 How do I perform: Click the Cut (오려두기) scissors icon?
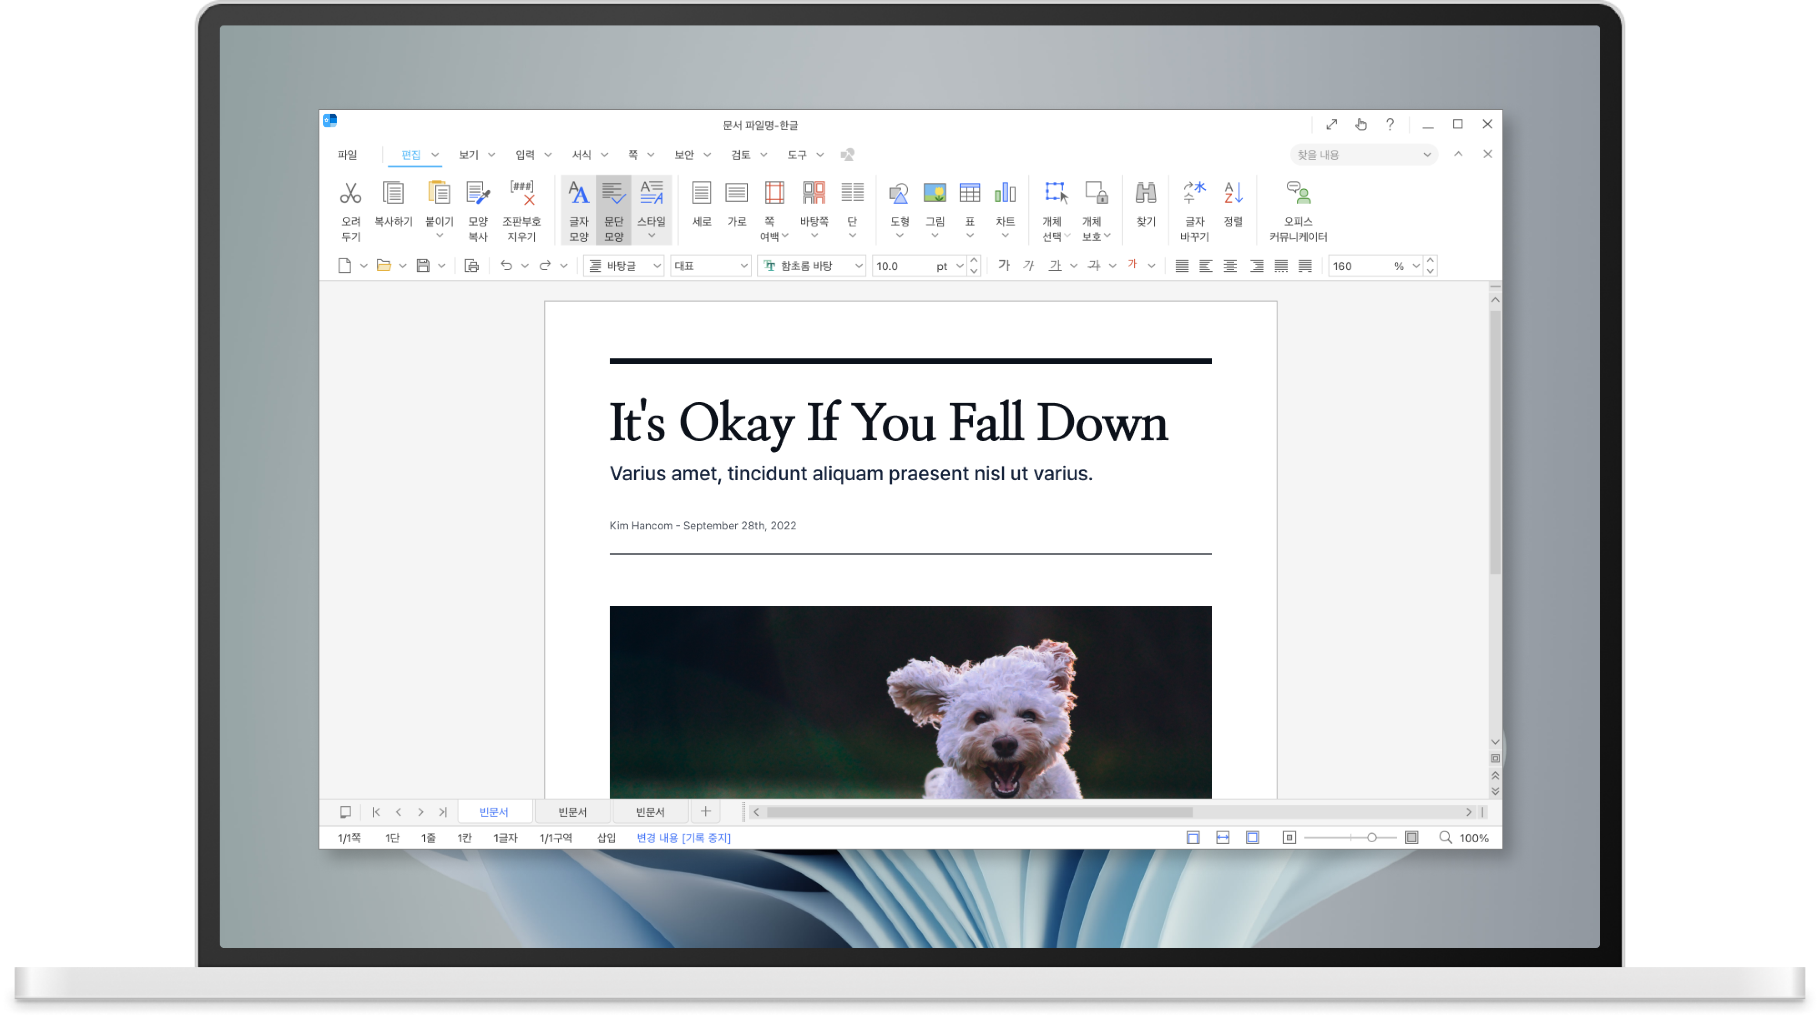pyautogui.click(x=350, y=193)
